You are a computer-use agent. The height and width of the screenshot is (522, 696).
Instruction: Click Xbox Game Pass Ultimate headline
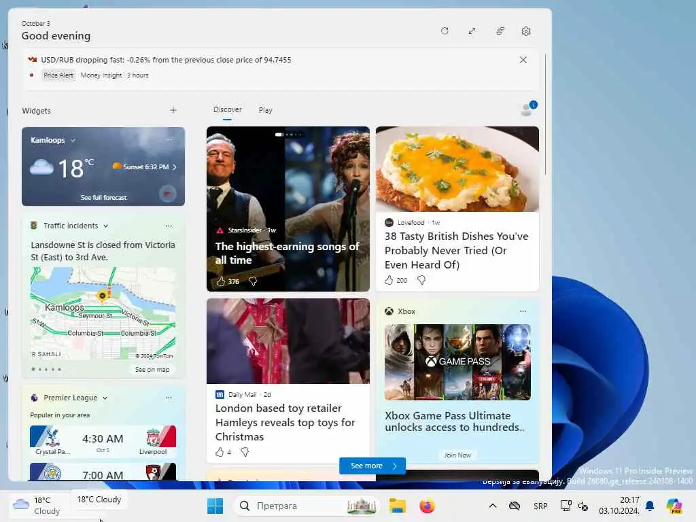pos(455,421)
